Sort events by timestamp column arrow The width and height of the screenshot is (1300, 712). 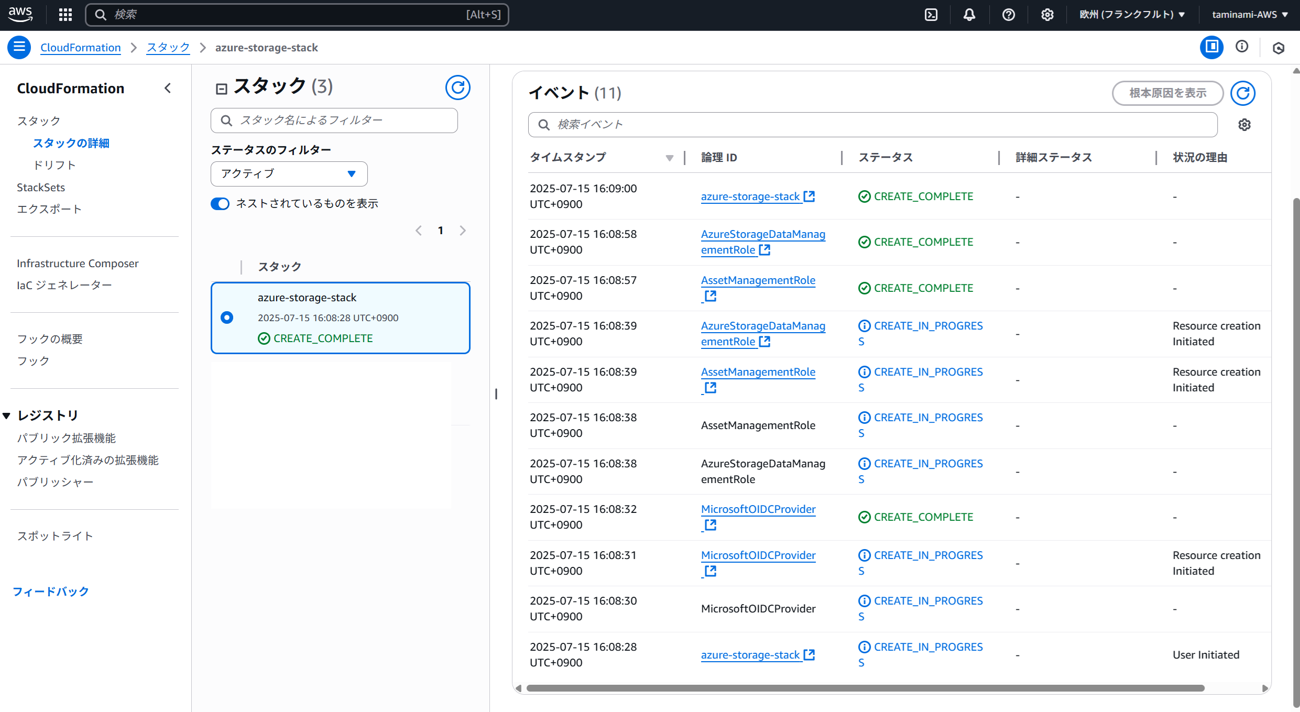pos(669,158)
